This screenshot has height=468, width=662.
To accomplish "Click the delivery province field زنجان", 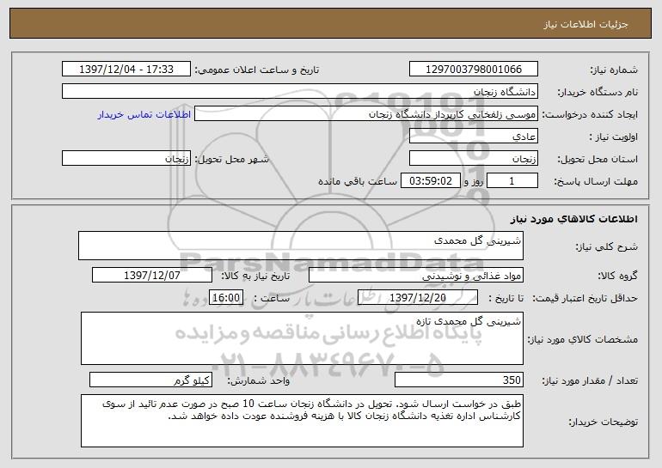I will pos(473,159).
